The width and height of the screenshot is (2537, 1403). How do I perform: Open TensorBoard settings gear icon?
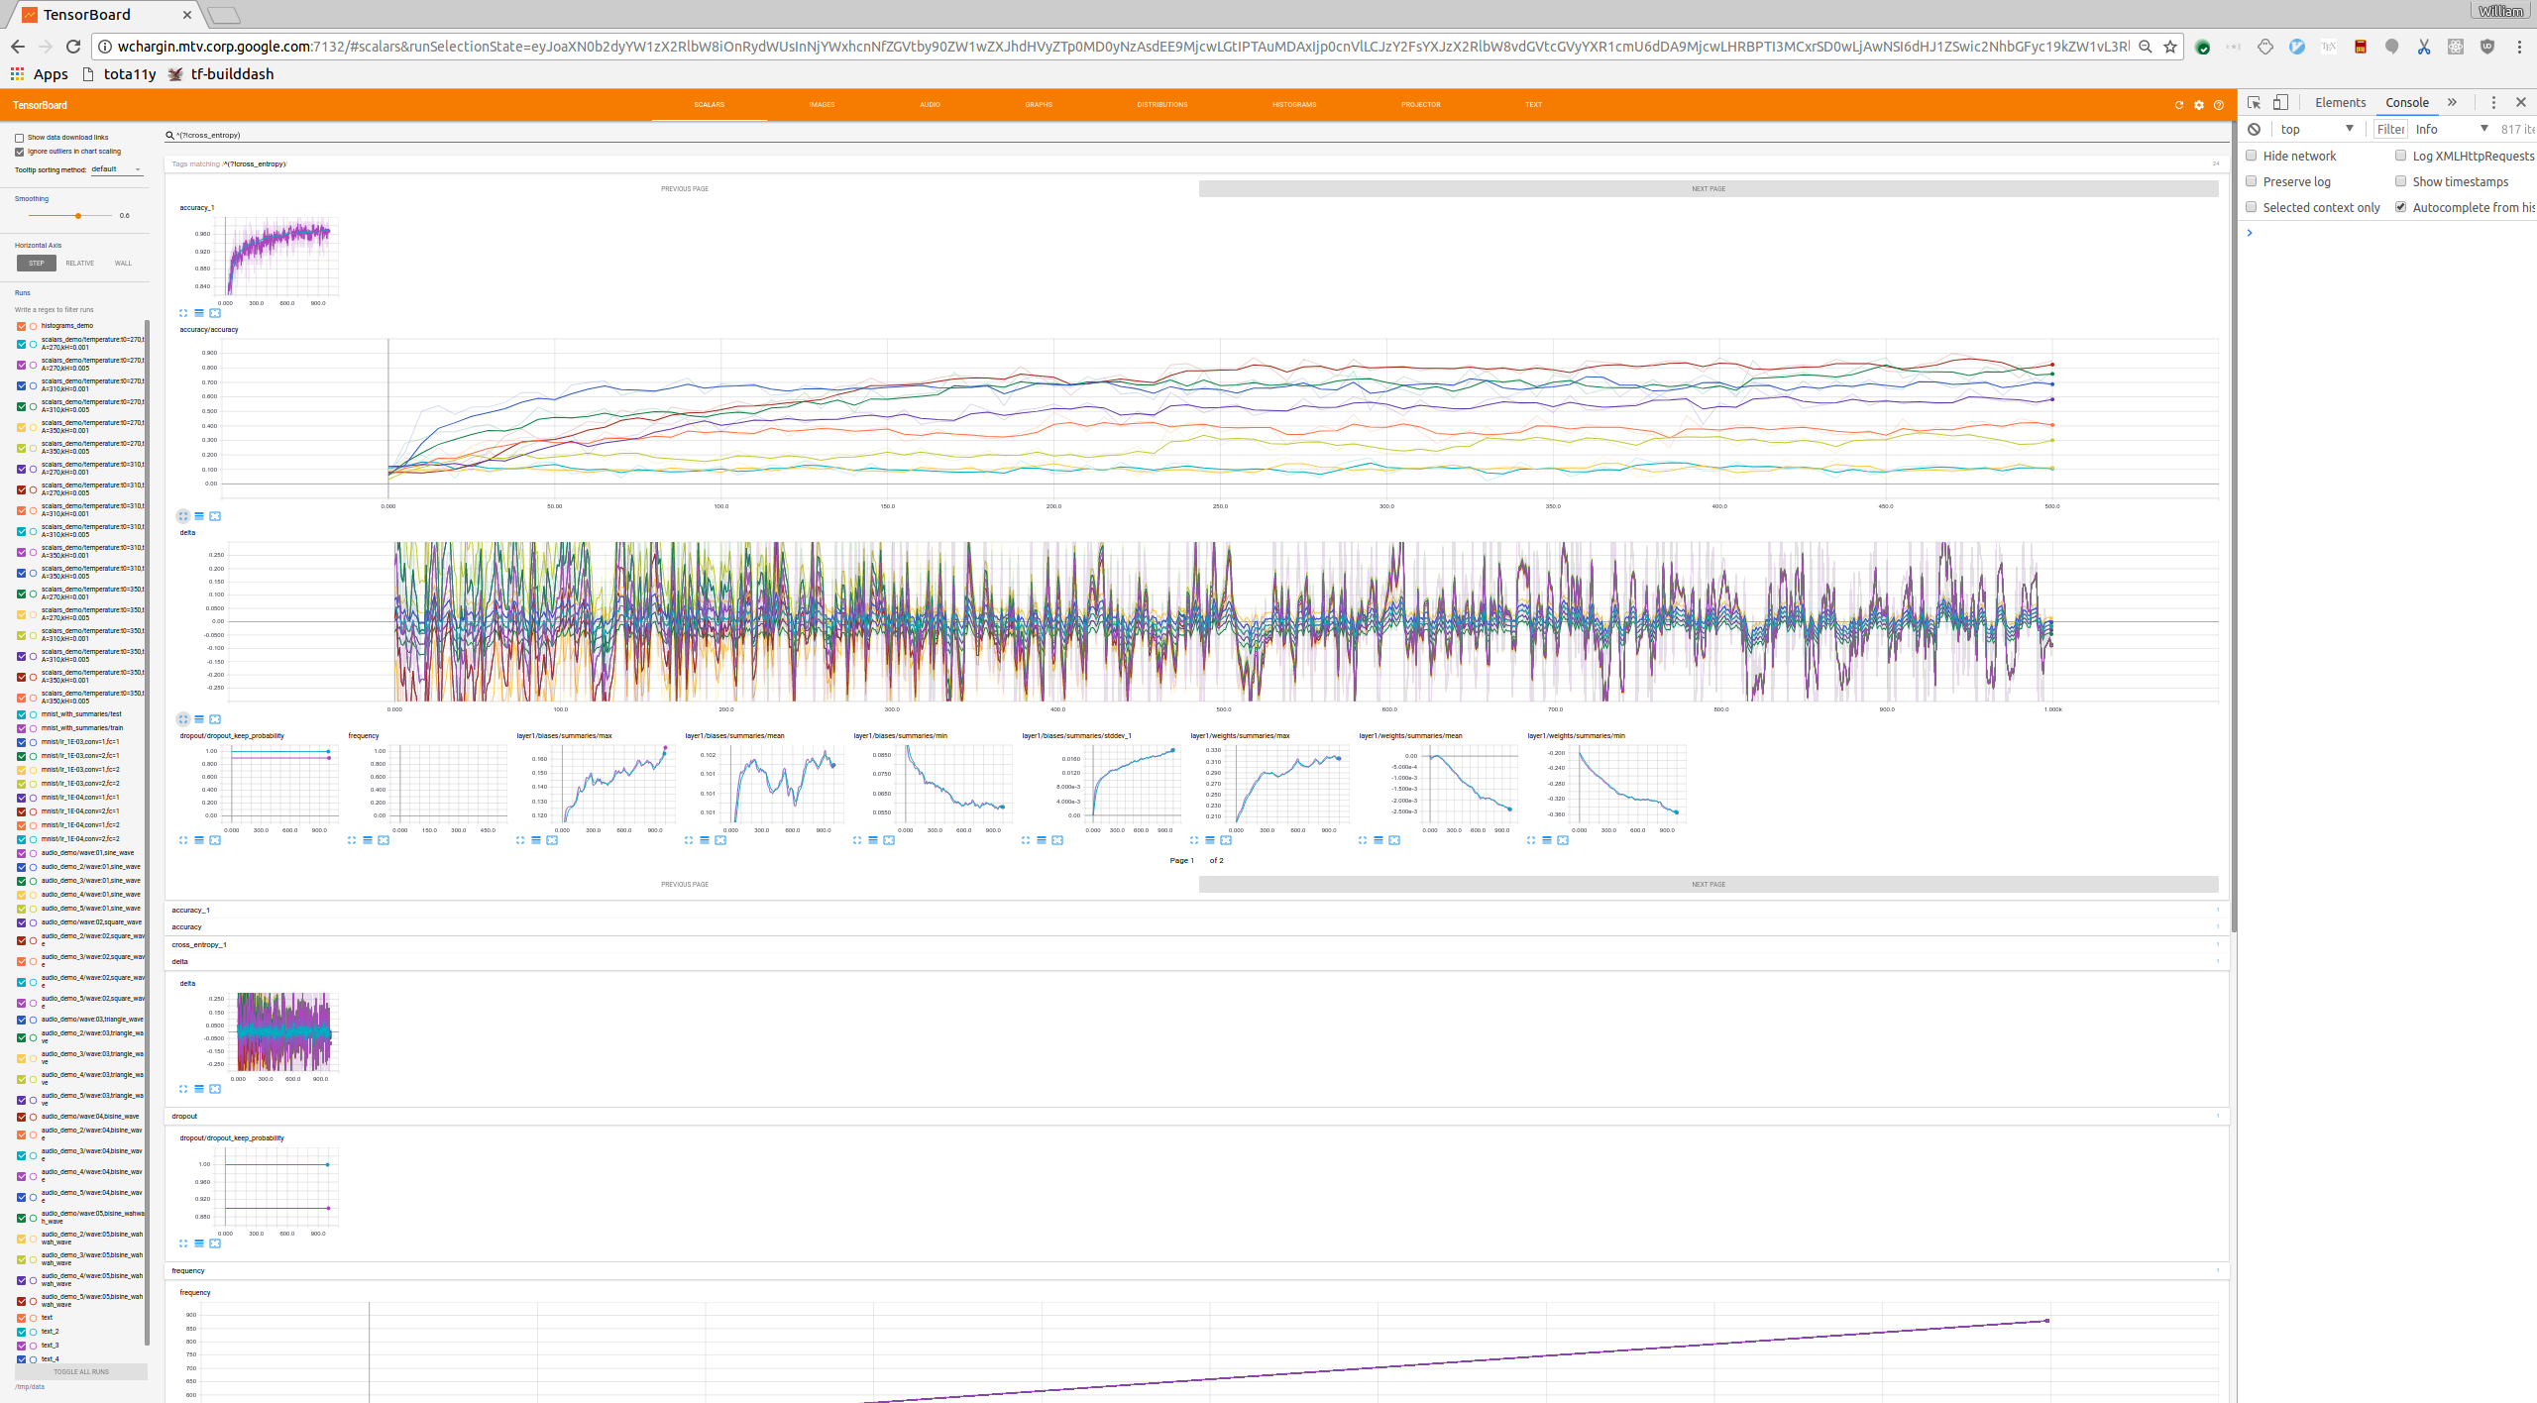pos(2198,105)
